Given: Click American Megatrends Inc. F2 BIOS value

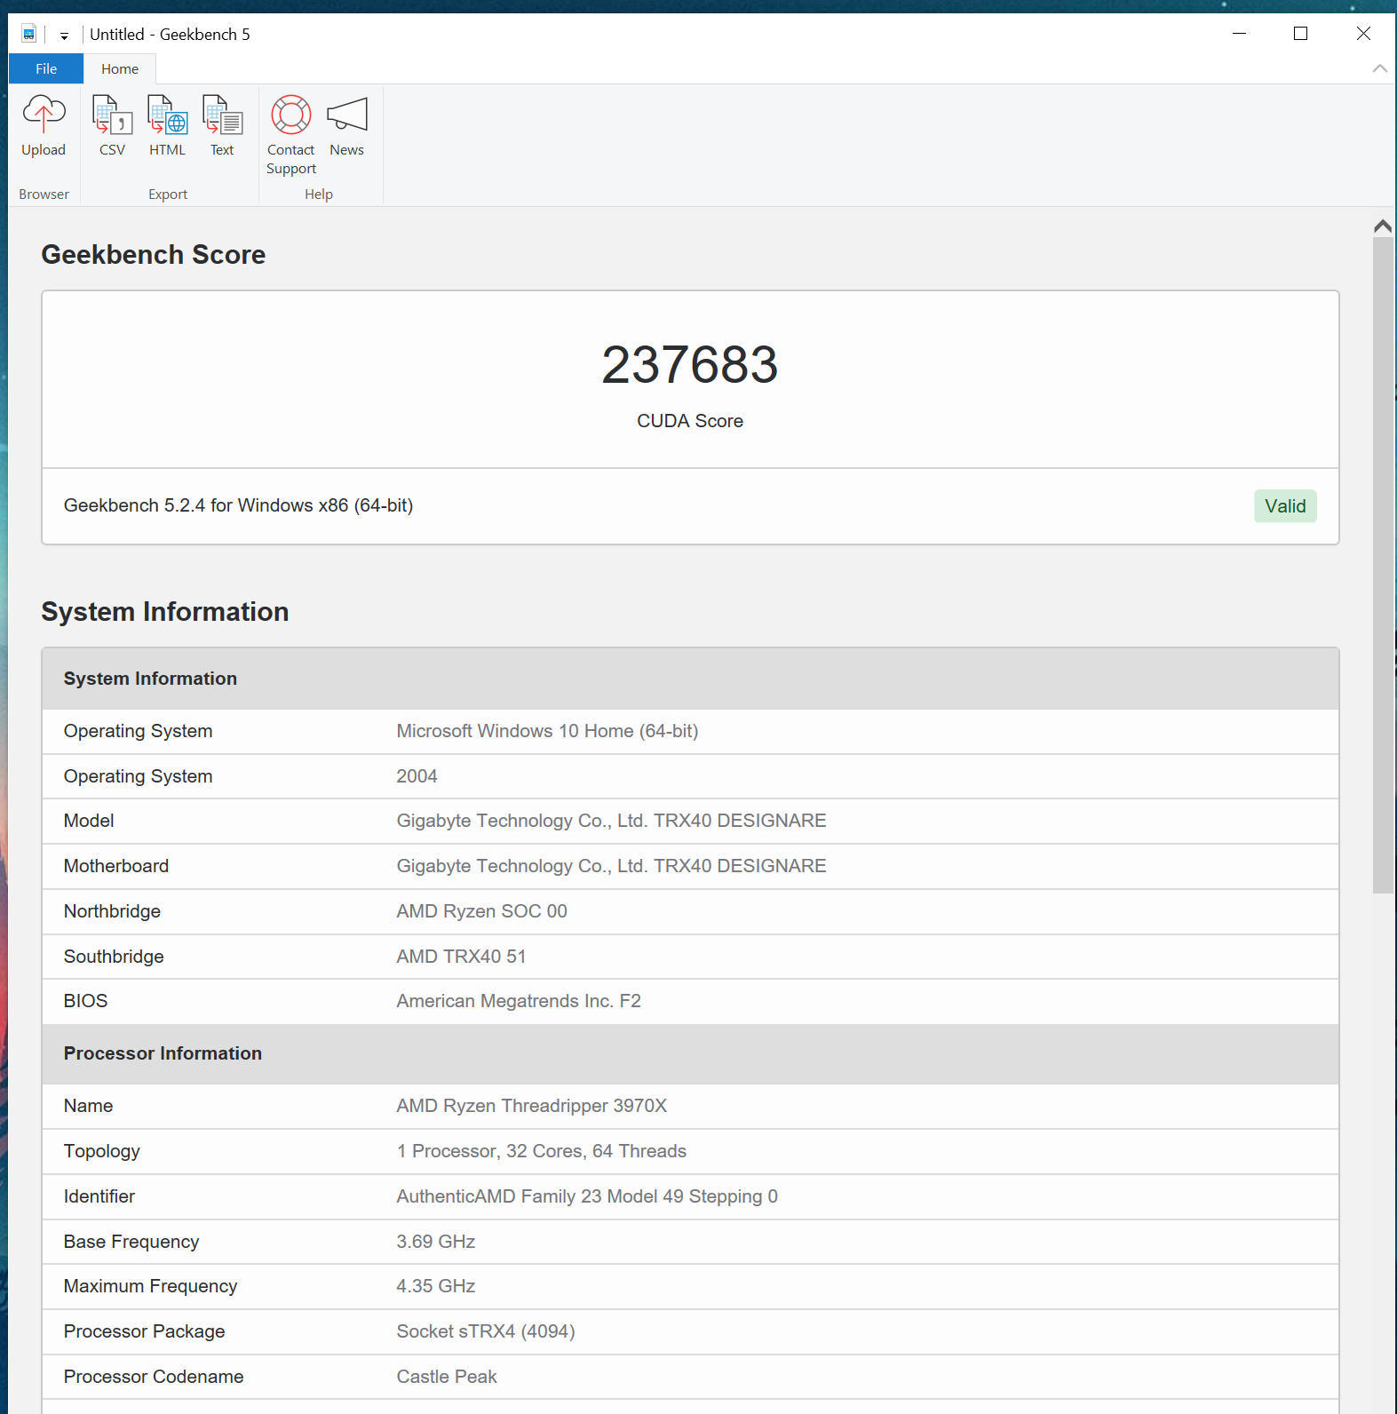Looking at the screenshot, I should (x=519, y=1001).
